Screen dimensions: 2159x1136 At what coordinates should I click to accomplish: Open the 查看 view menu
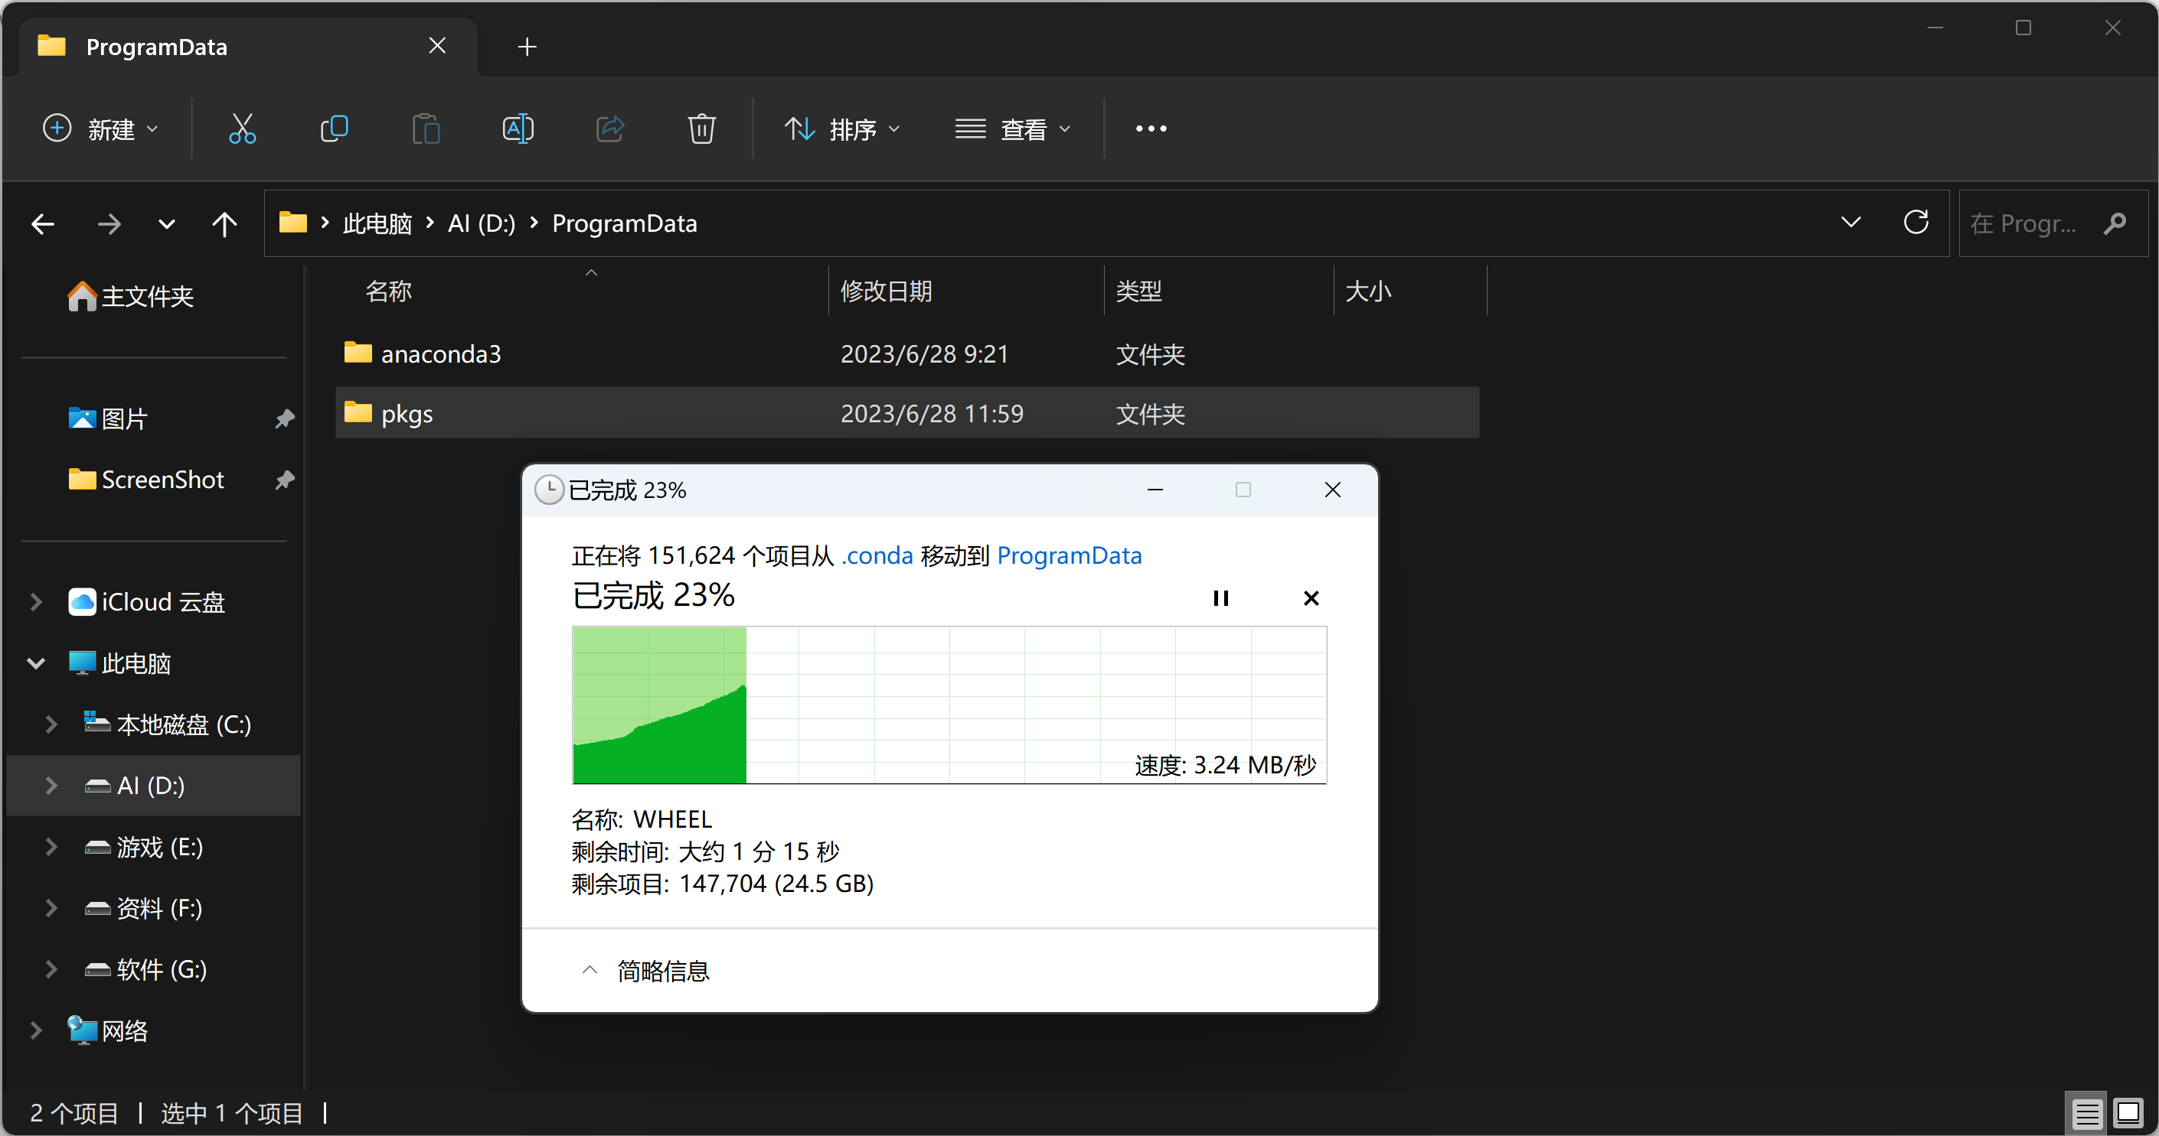point(1014,129)
